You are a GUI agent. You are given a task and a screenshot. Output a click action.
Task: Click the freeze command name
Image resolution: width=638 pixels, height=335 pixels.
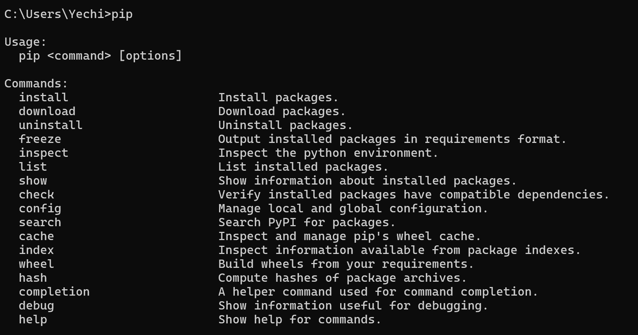point(40,139)
